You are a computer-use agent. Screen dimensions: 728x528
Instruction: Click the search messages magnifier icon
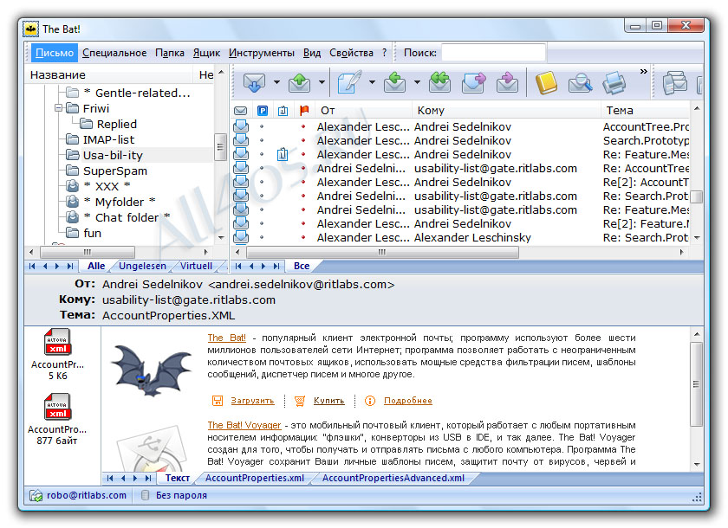point(581,83)
